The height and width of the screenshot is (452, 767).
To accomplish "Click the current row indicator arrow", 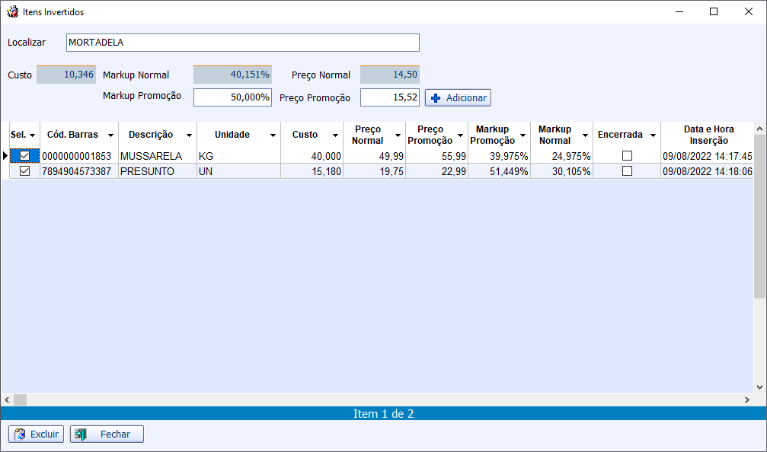I will (x=5, y=156).
